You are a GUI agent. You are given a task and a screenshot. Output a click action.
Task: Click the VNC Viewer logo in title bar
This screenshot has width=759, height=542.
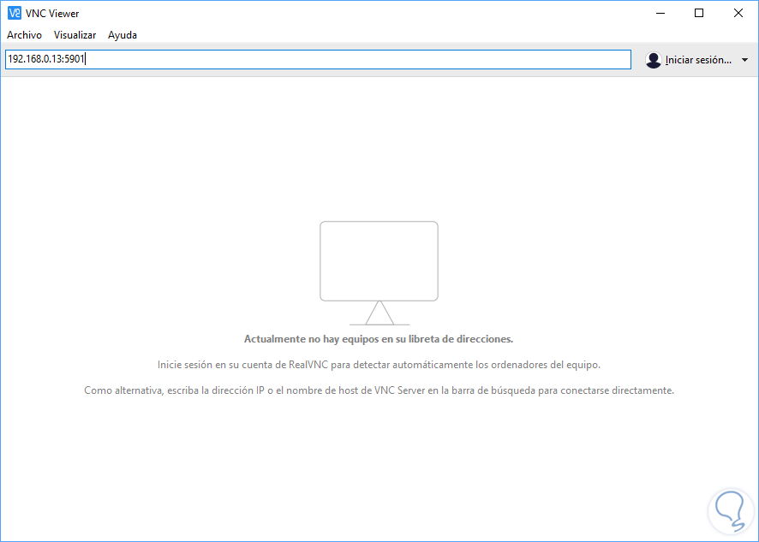pyautogui.click(x=15, y=13)
